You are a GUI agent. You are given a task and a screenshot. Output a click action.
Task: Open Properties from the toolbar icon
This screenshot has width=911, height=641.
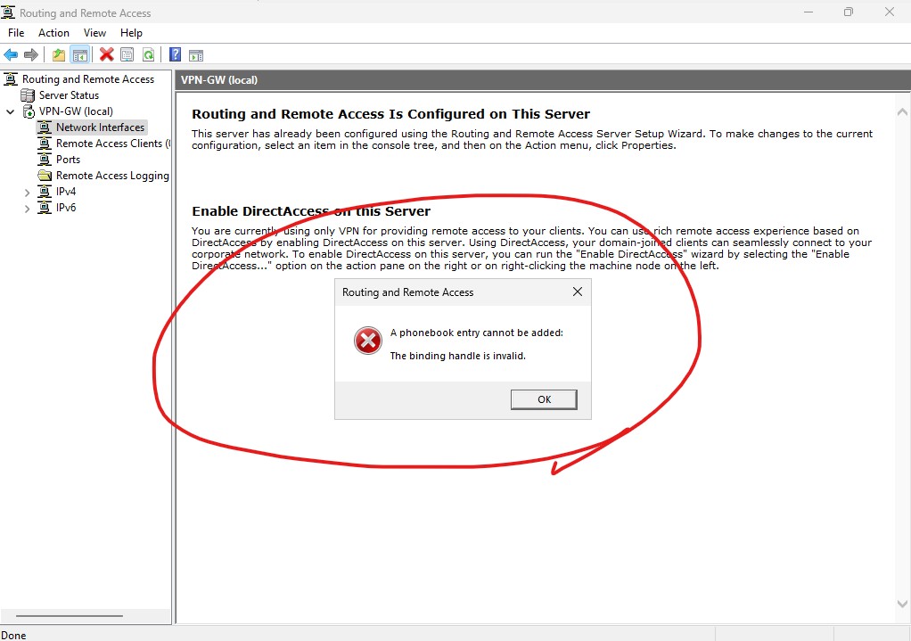pos(127,54)
